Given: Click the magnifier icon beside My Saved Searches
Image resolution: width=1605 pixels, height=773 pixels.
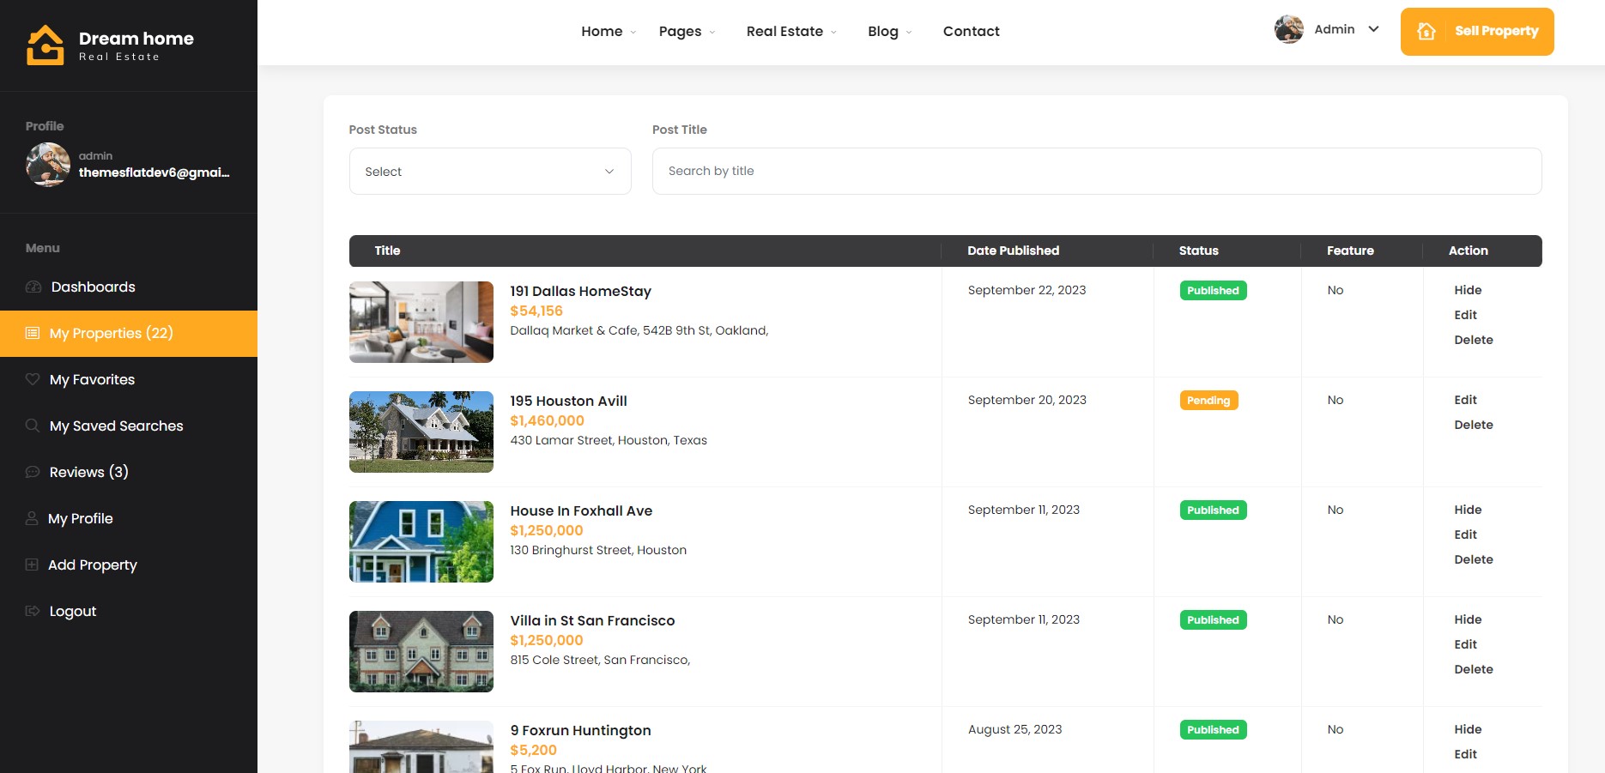Looking at the screenshot, I should tap(33, 426).
